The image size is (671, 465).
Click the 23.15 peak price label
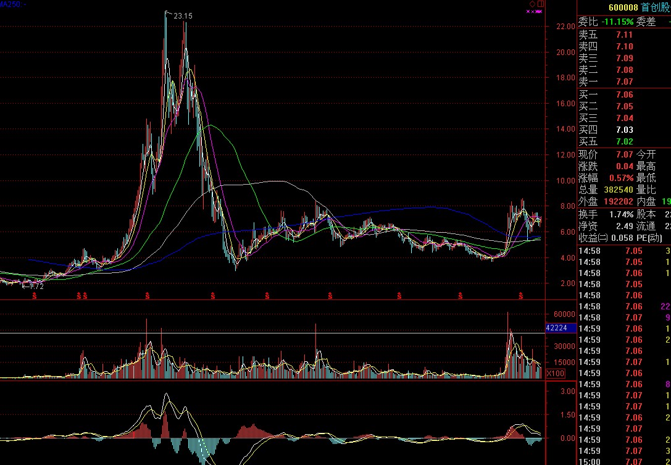(183, 16)
